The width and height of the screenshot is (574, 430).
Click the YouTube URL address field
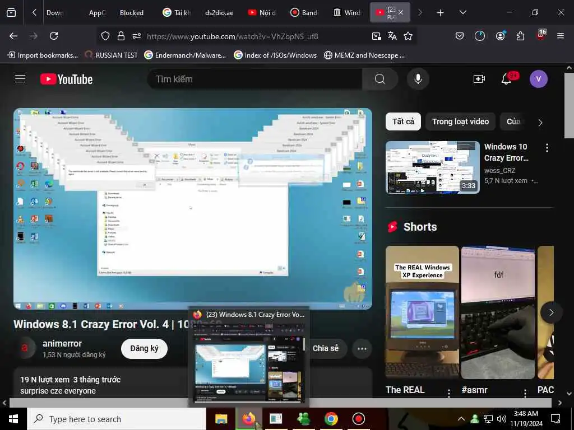click(x=232, y=36)
